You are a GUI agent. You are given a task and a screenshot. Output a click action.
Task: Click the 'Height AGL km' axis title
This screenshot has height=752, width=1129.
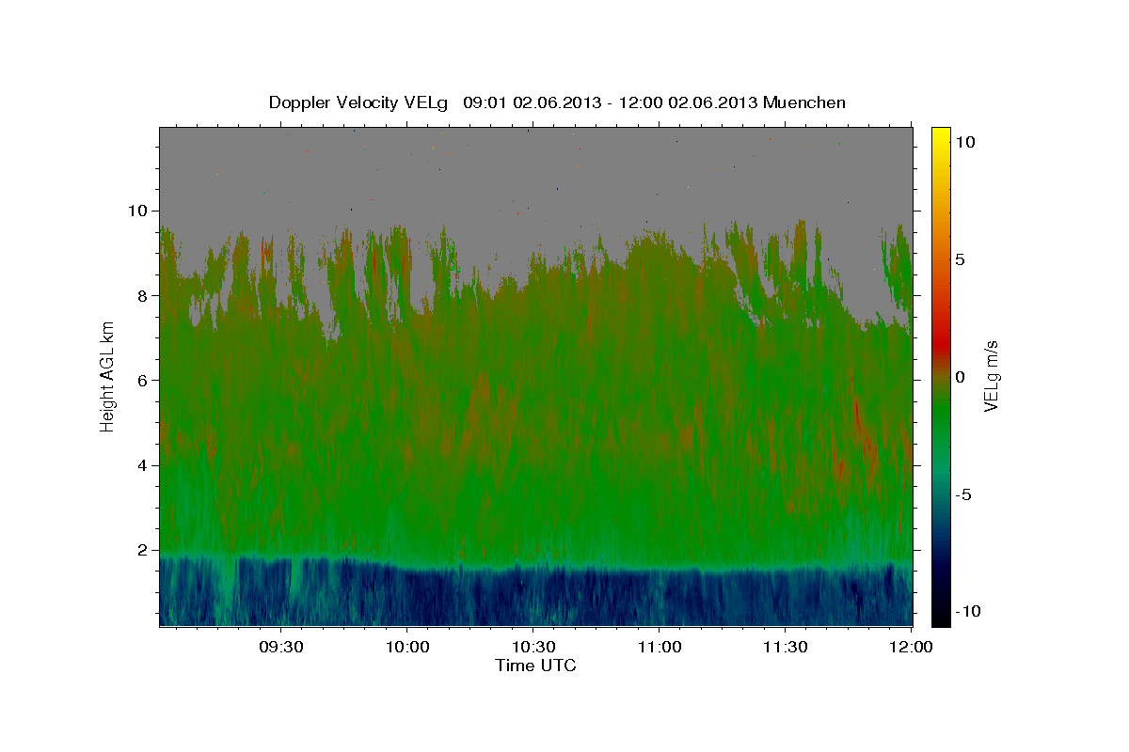point(107,377)
